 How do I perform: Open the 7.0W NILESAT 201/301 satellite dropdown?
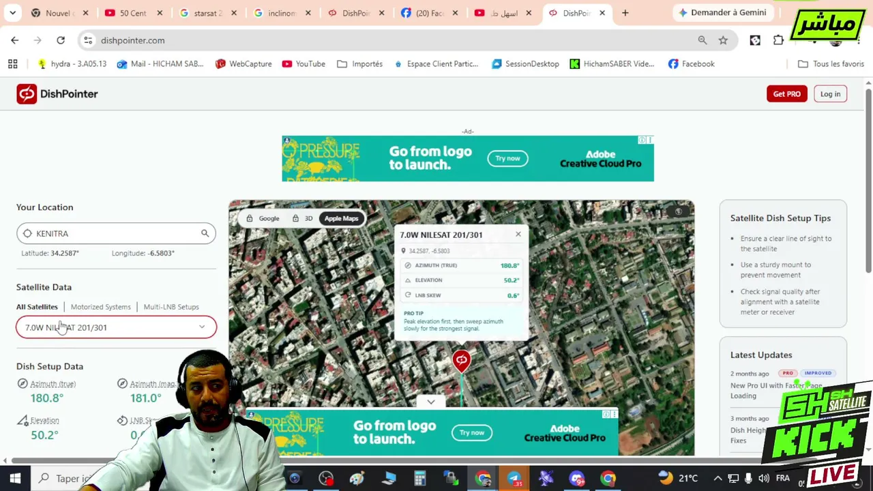click(x=116, y=327)
